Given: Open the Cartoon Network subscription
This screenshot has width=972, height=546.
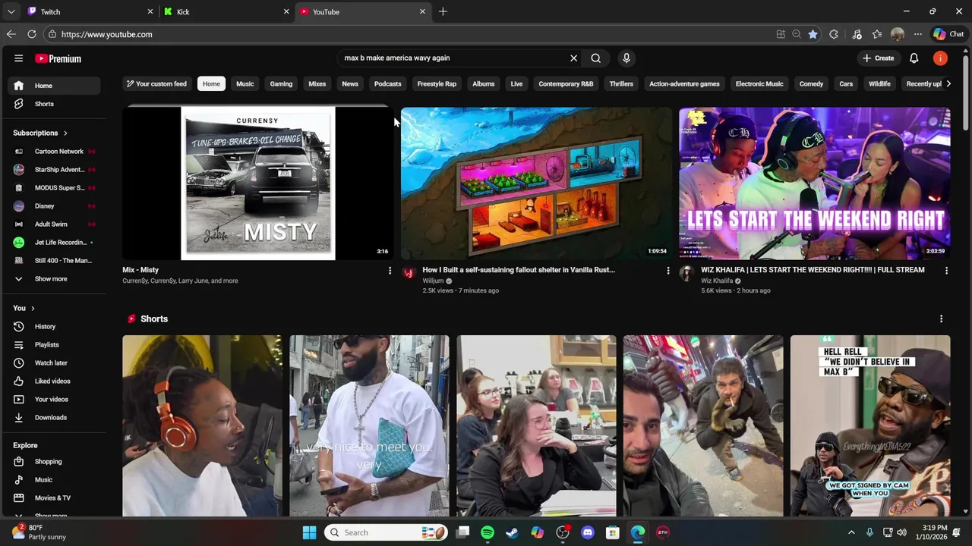Looking at the screenshot, I should pyautogui.click(x=53, y=151).
